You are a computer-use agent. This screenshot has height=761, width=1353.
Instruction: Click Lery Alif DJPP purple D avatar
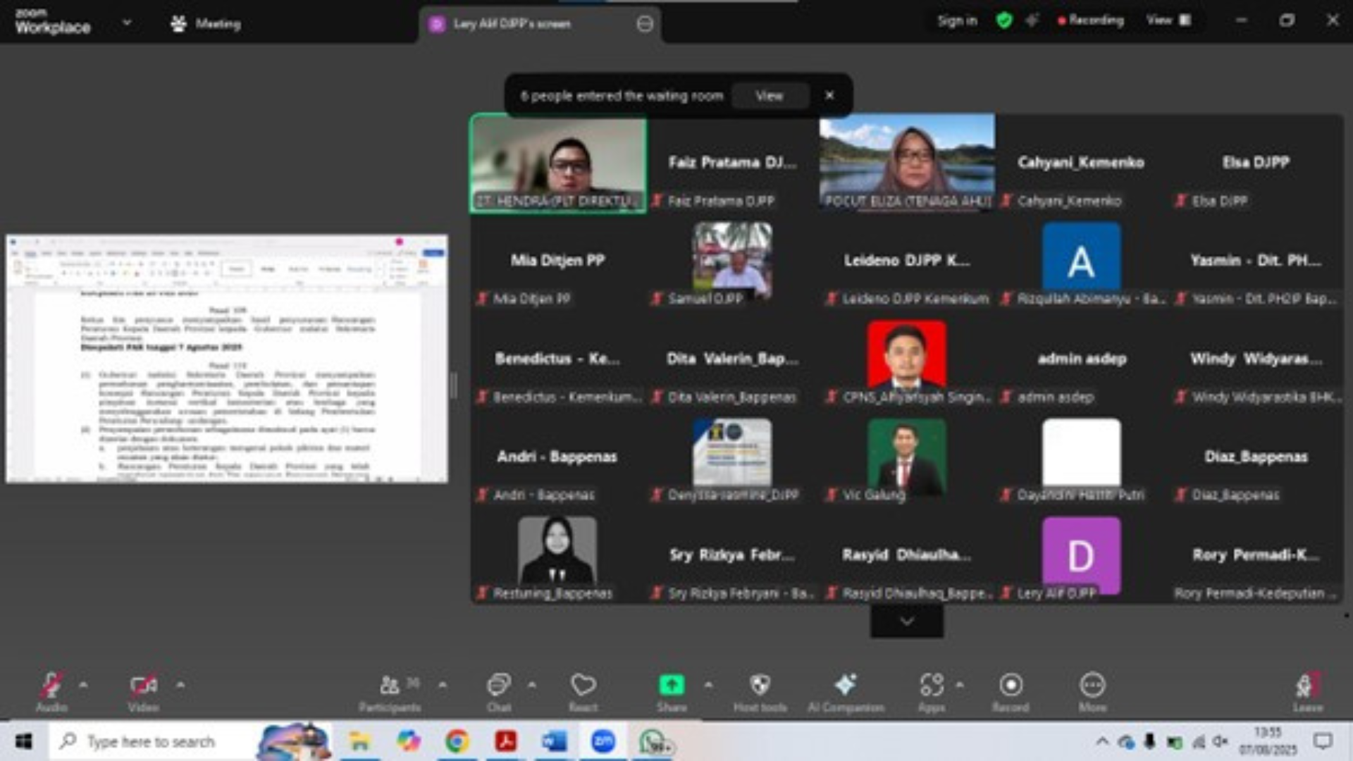pos(1081,555)
